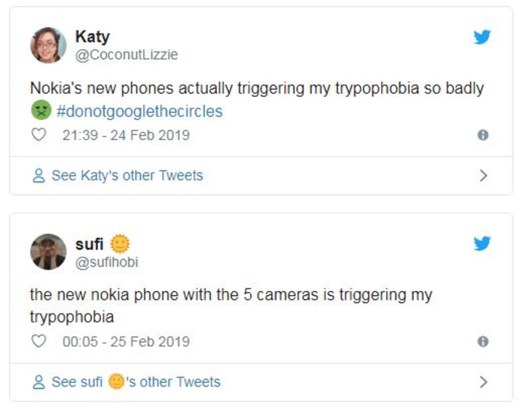Open info icon on Katy's tweet
The image size is (522, 412).
pos(482,135)
